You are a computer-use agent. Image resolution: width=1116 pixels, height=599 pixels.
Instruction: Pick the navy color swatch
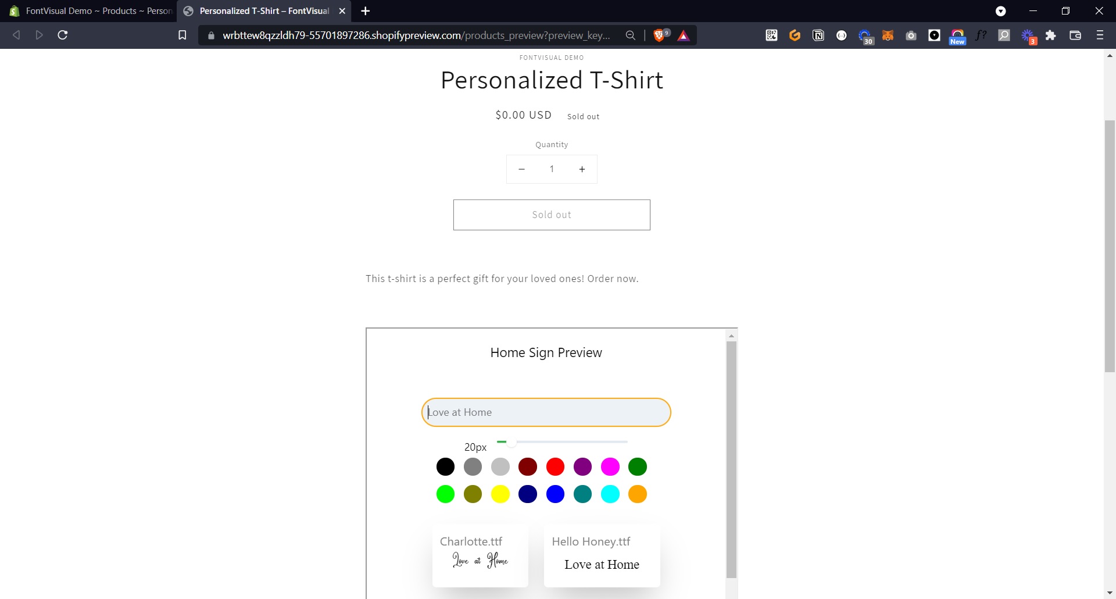[x=528, y=494]
